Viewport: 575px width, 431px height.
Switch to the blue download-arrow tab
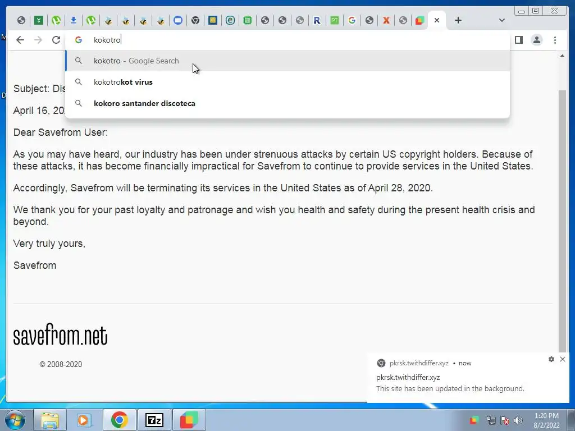tap(74, 20)
